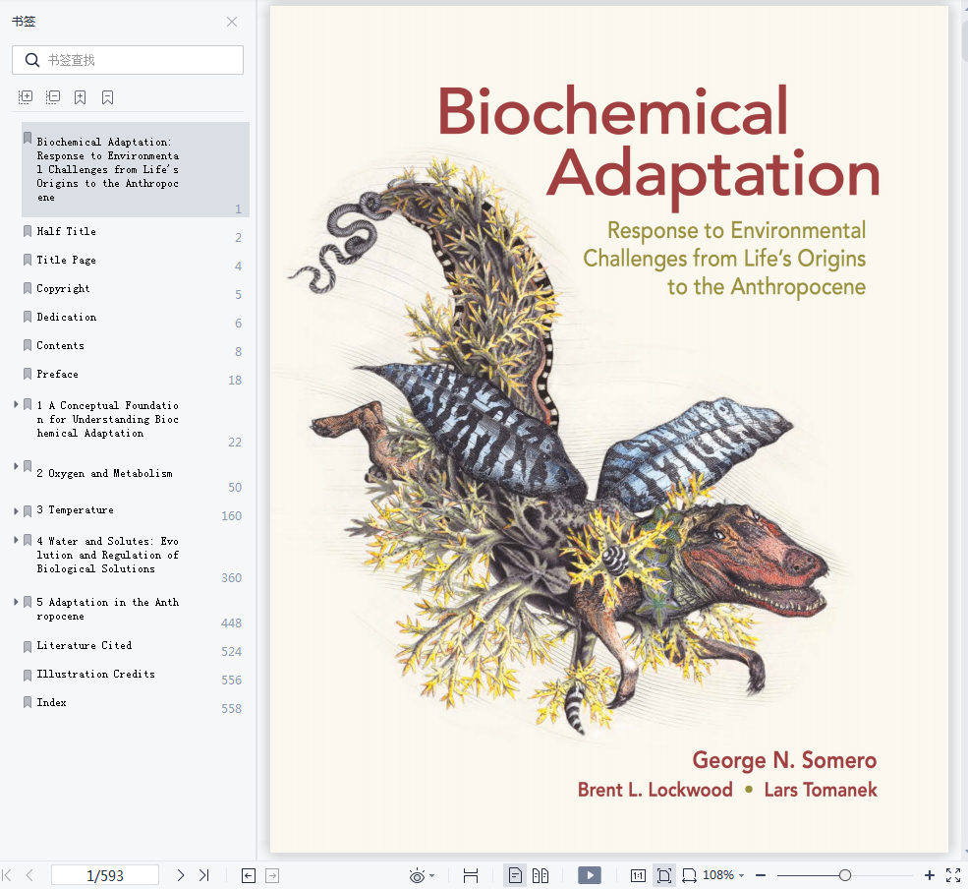This screenshot has width=968, height=889.
Task: Set actual size 1:1 zoom
Action: [638, 875]
